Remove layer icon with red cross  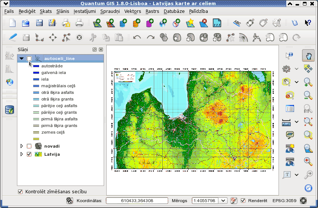pos(204,23)
